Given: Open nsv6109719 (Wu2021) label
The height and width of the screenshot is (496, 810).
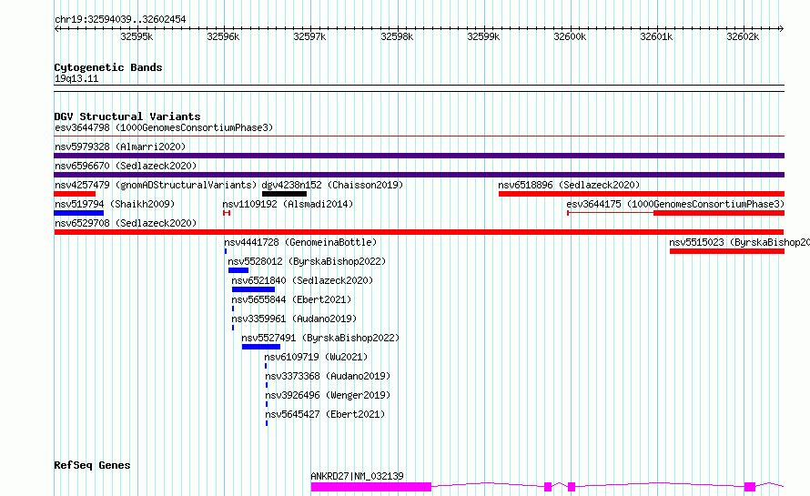Looking at the screenshot, I should coord(316,357).
